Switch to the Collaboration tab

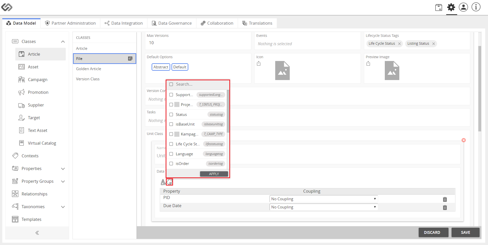[217, 23]
